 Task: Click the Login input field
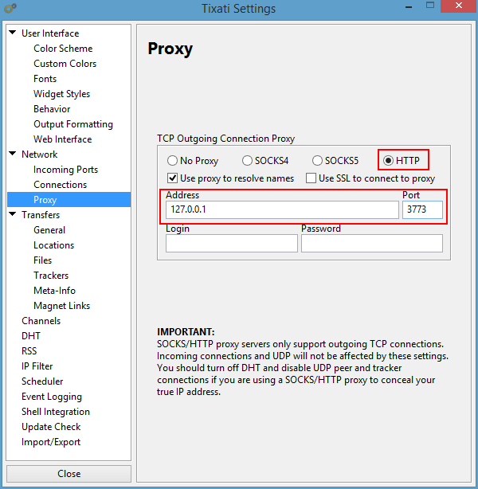click(232, 243)
